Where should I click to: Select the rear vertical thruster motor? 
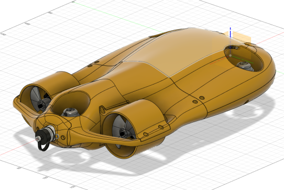(245, 66)
